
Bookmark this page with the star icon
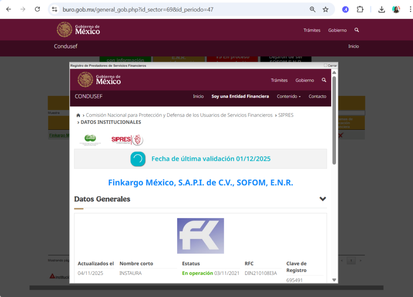coord(325,9)
